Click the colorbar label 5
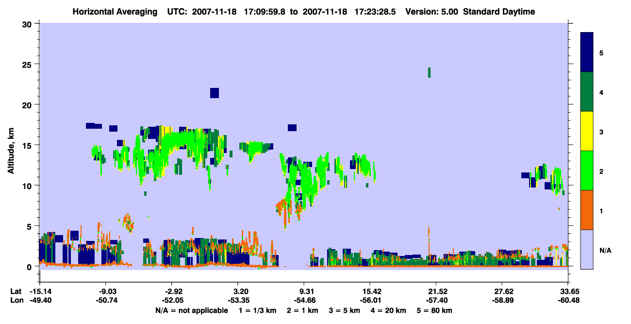 (x=601, y=52)
